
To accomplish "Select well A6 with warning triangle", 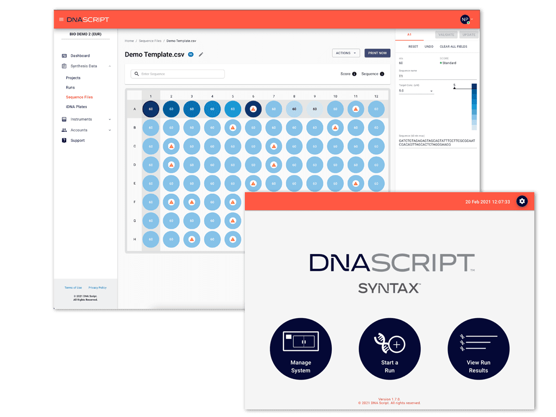I will [253, 109].
